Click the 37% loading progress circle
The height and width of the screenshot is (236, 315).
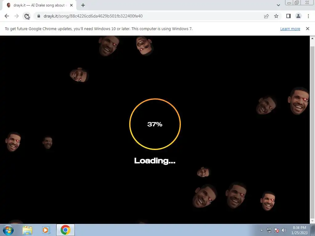click(x=155, y=124)
